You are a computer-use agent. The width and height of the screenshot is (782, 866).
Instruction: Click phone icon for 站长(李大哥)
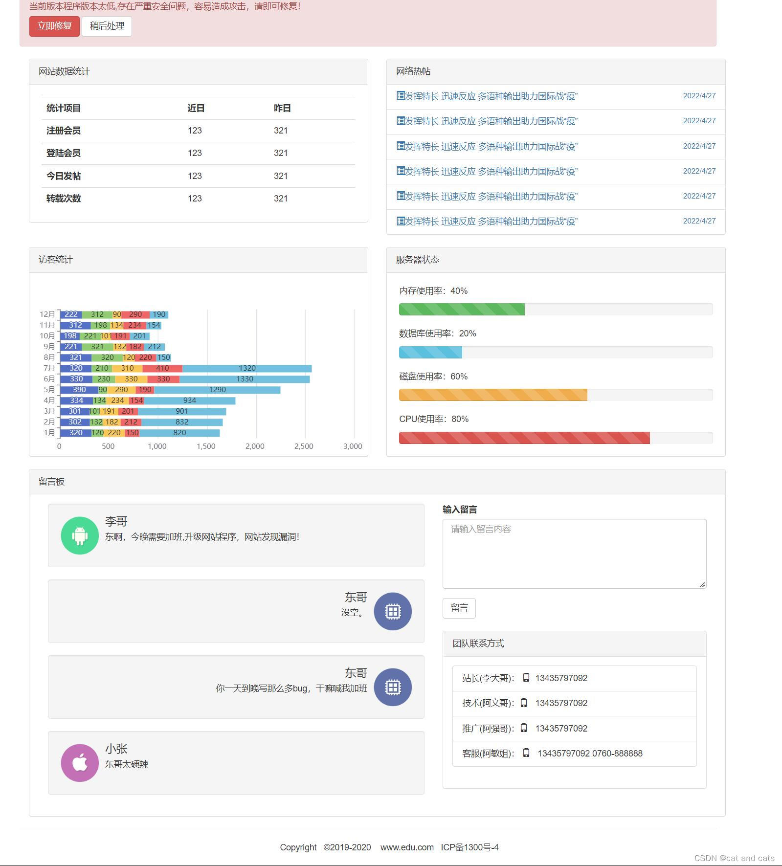(x=526, y=678)
